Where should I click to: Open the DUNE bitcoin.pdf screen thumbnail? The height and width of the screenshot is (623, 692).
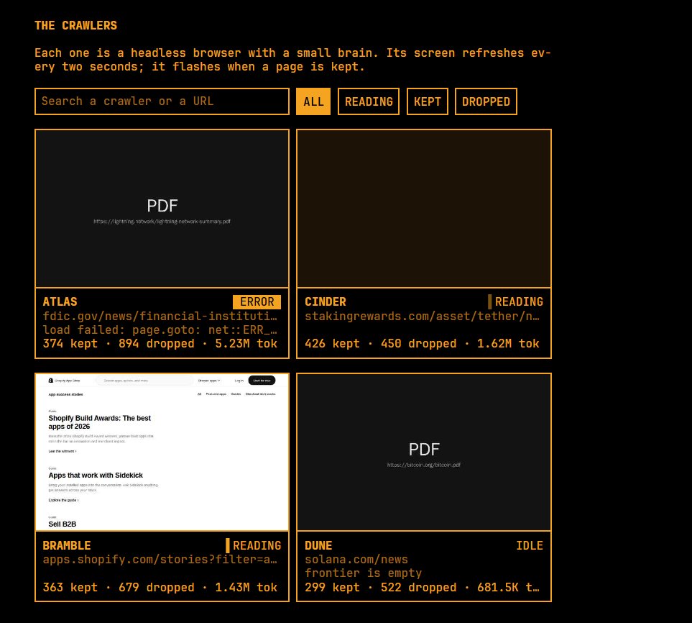point(424,452)
